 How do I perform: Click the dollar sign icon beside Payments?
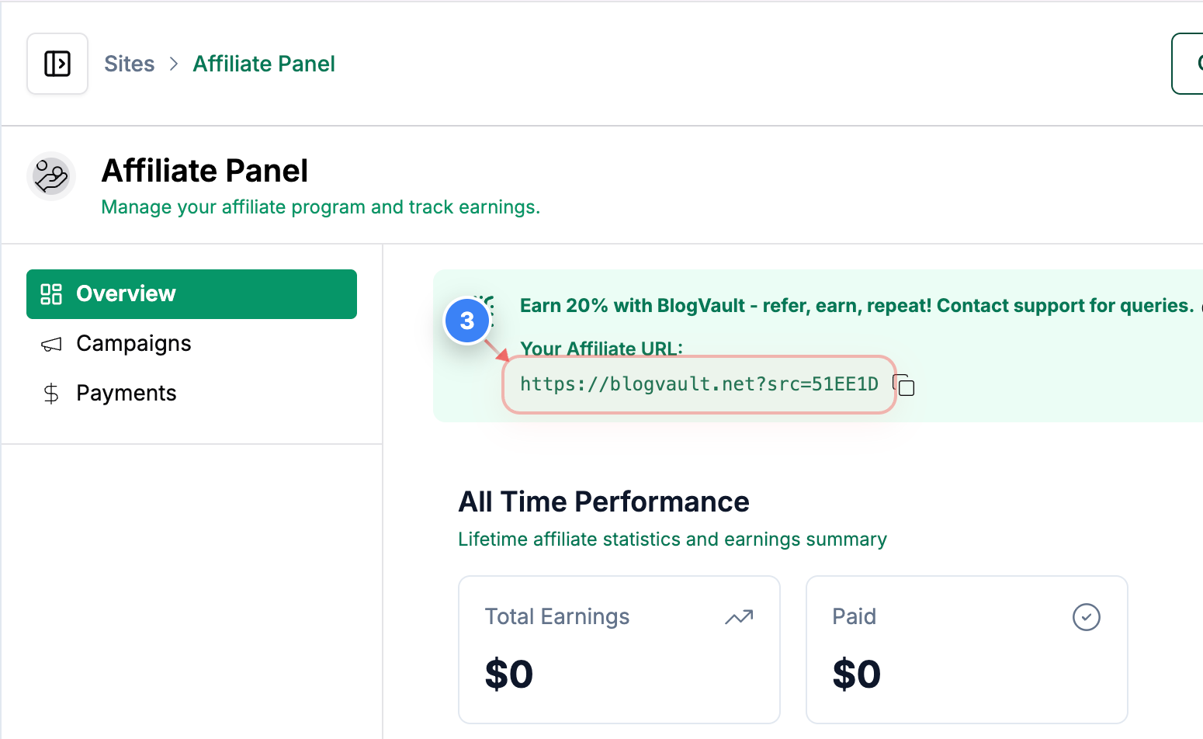[51, 394]
